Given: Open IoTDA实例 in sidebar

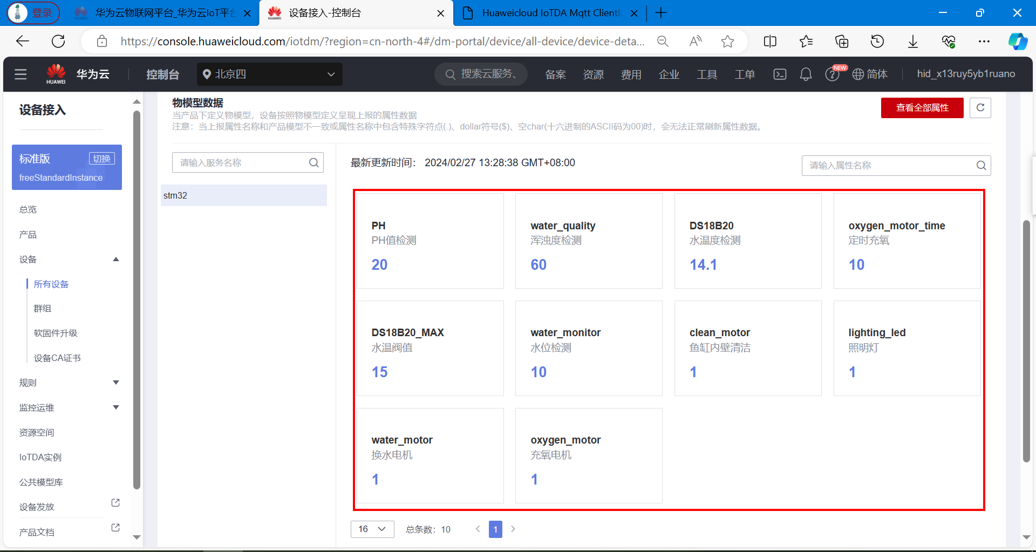Looking at the screenshot, I should 40,458.
